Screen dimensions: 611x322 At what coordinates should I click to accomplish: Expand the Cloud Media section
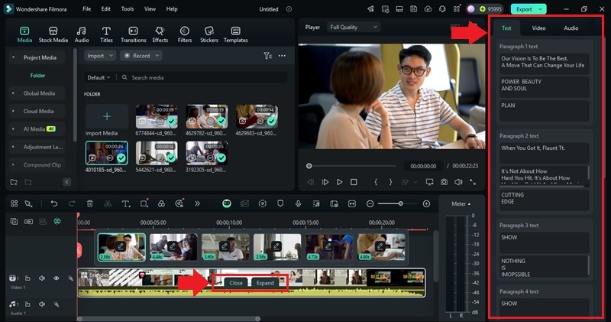13,111
